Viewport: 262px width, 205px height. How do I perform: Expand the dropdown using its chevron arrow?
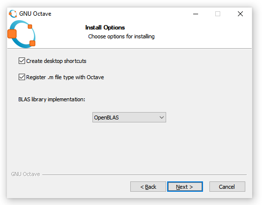pyautogui.click(x=161, y=117)
